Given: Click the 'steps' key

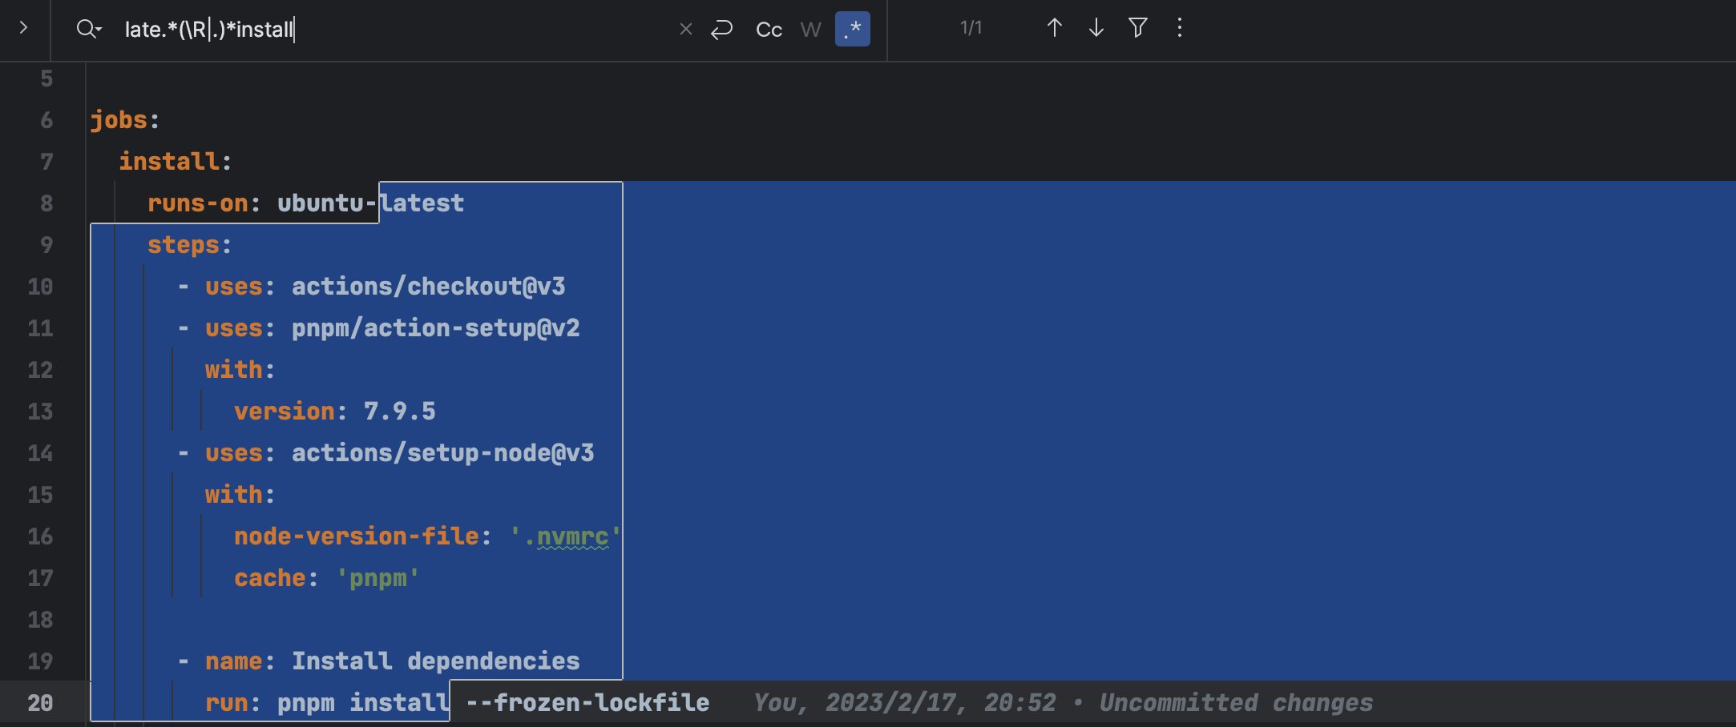Looking at the screenshot, I should point(184,245).
